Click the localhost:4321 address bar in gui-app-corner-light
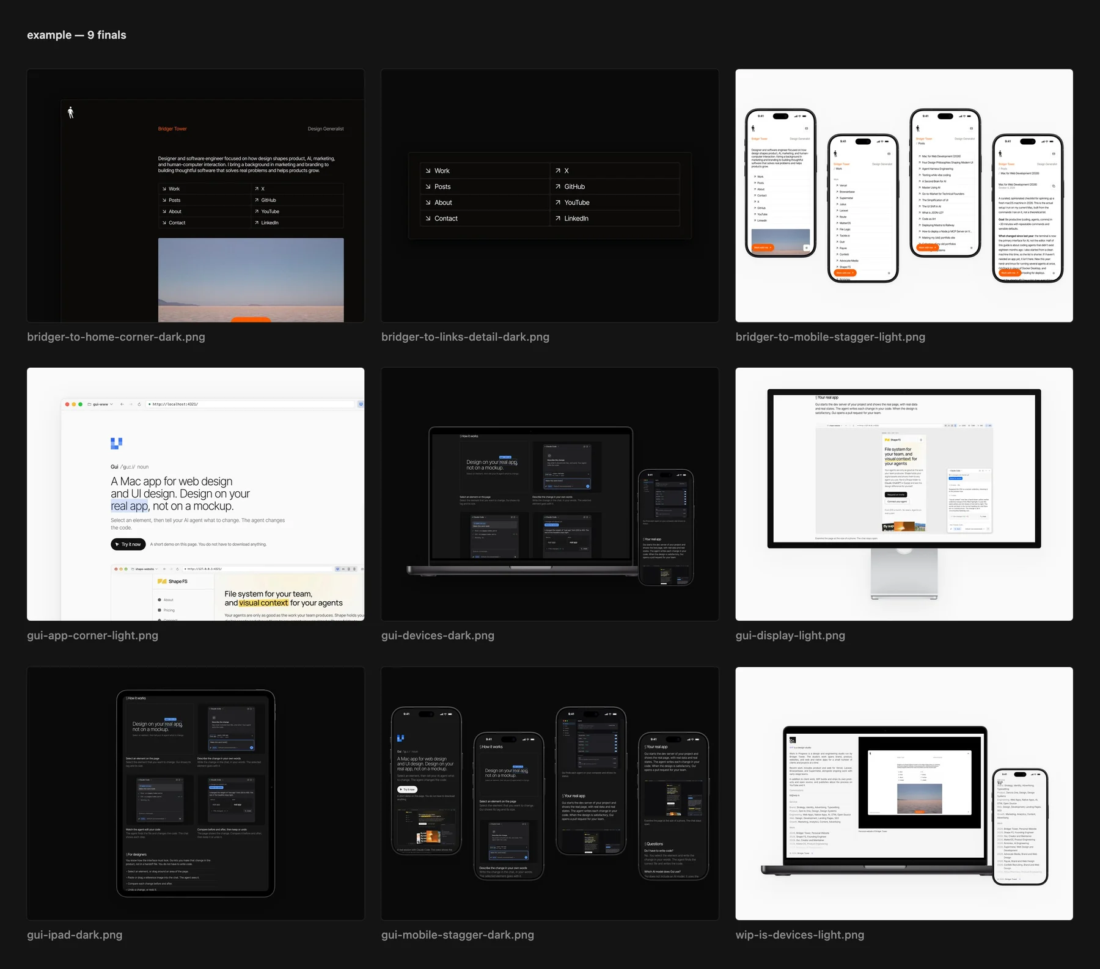Image resolution: width=1100 pixels, height=969 pixels. coord(251,404)
